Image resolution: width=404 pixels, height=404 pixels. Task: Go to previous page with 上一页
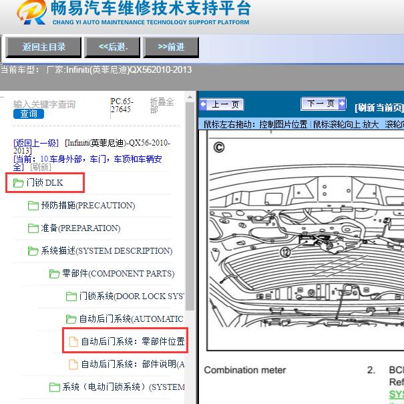coord(222,104)
